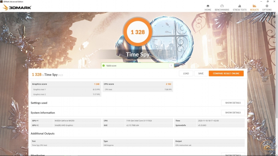278x156 pixels.
Task: Select the GPU #1 label
Action: pos(35,121)
